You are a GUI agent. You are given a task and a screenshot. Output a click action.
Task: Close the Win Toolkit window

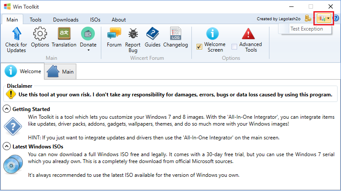point(331,6)
